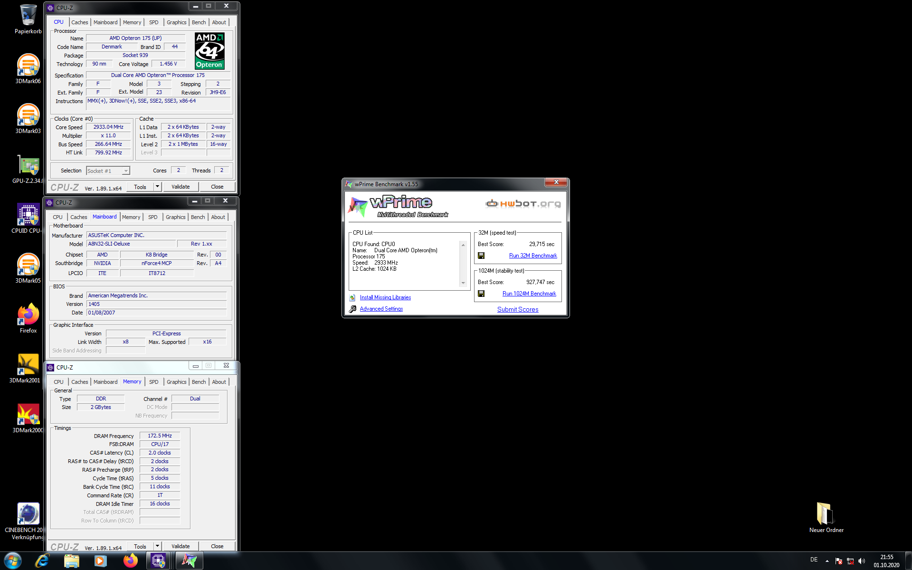
Task: Click the DE language indicator in the taskbar
Action: coord(814,560)
